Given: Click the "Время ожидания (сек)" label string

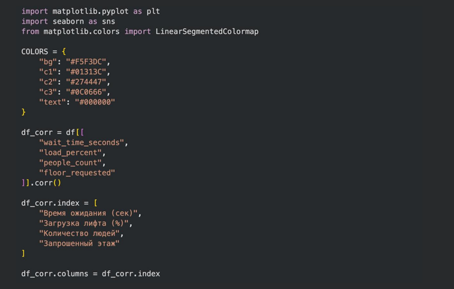Looking at the screenshot, I should [89, 213].
